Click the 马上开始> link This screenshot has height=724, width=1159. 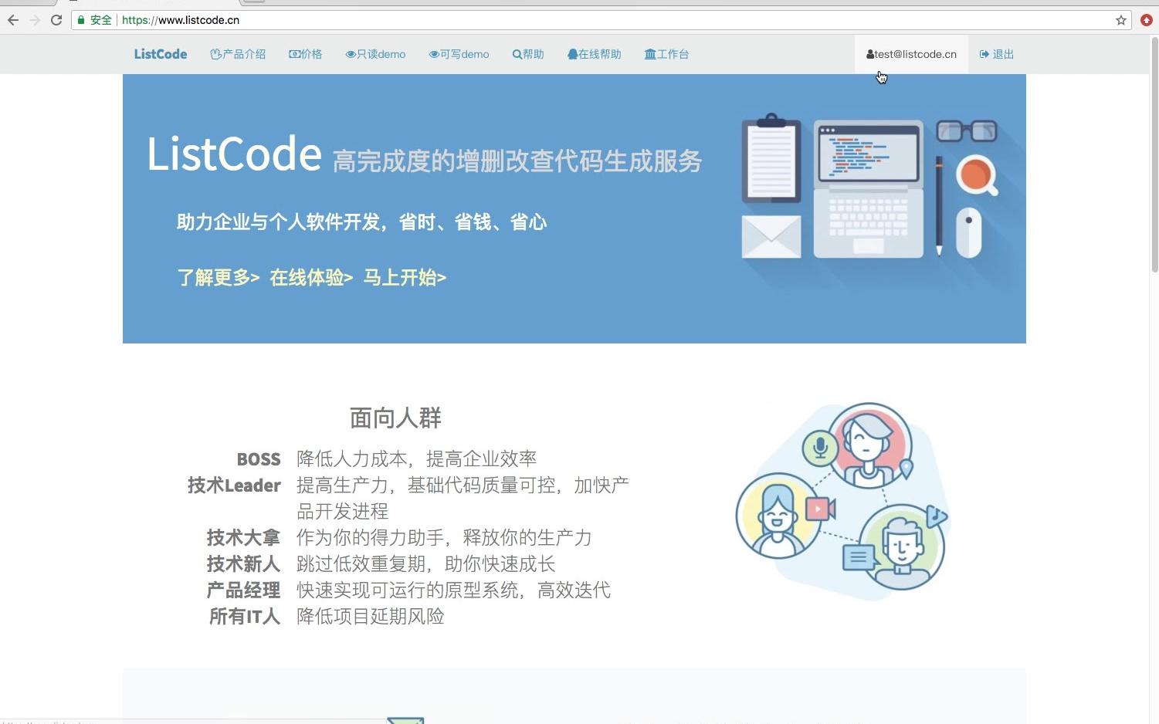(x=405, y=278)
